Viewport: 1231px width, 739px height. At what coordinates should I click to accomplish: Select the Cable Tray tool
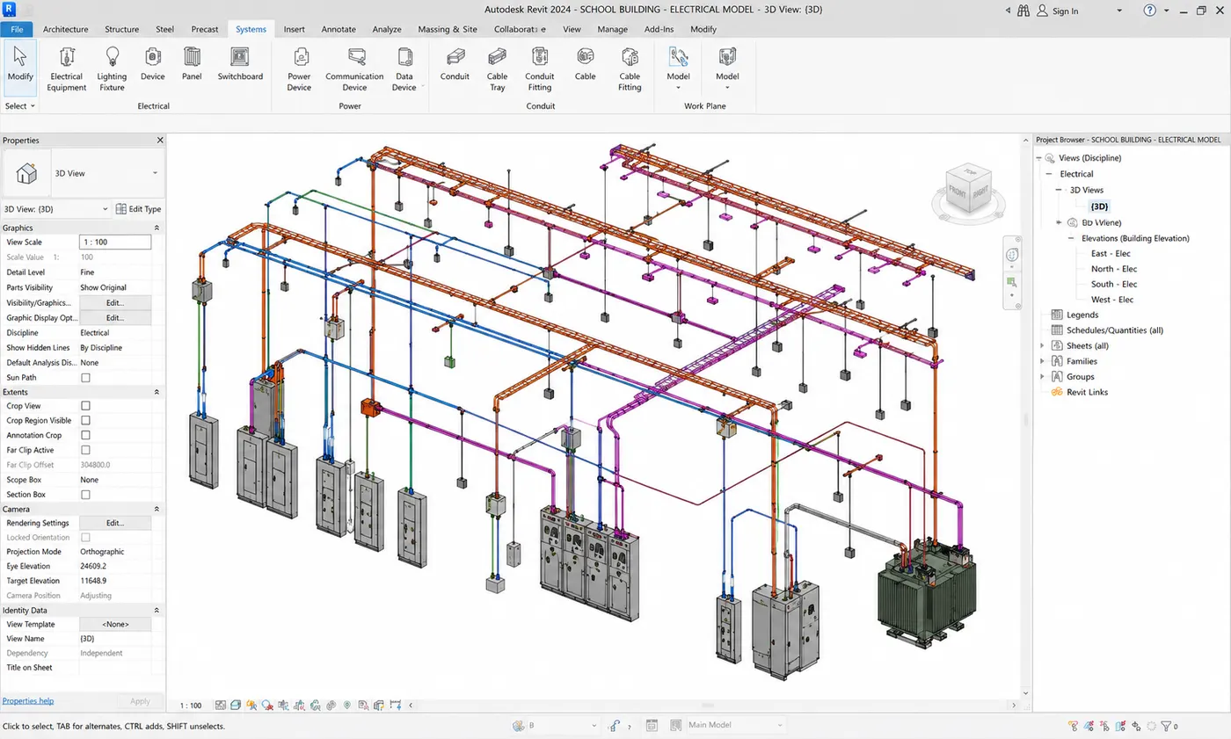(498, 69)
